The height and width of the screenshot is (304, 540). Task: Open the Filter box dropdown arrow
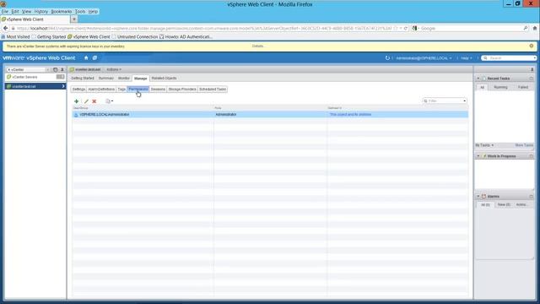[465, 101]
